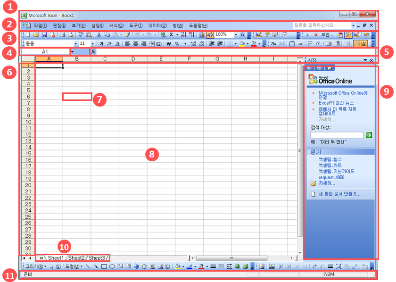Open the 편집 menu
396x282 pixels.
[59, 25]
